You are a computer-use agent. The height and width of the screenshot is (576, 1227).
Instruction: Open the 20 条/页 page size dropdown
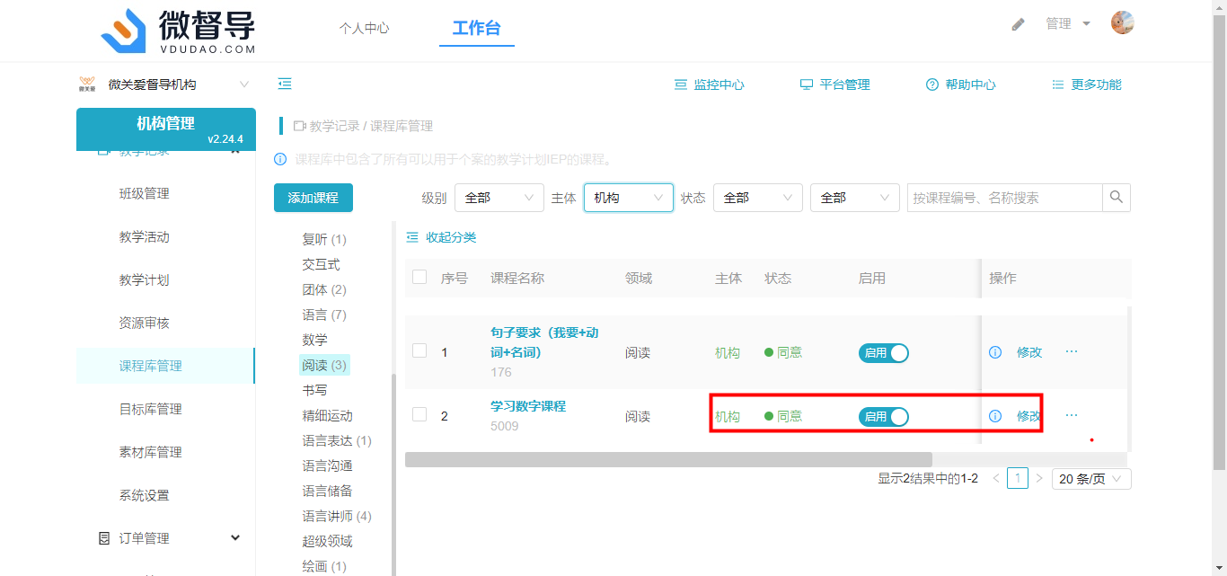coord(1090,479)
